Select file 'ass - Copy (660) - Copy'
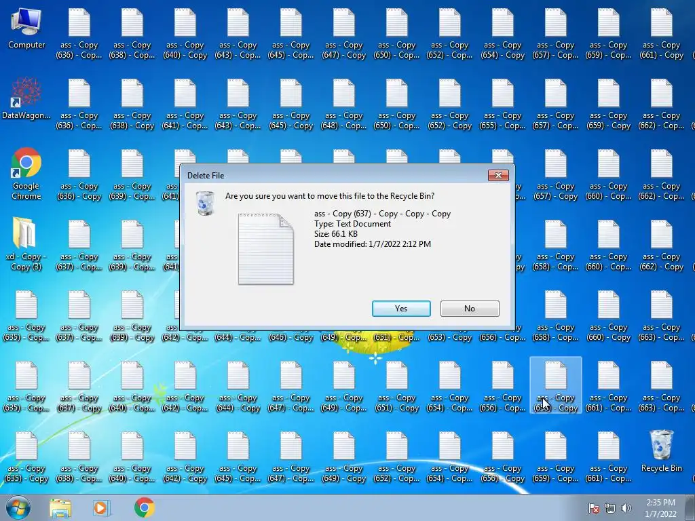 click(x=609, y=316)
